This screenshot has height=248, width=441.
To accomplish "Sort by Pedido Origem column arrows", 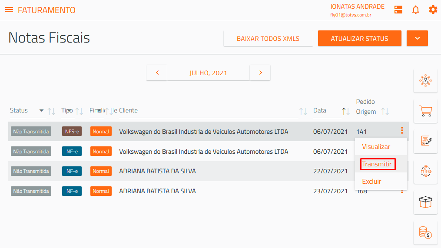I will (x=385, y=111).
